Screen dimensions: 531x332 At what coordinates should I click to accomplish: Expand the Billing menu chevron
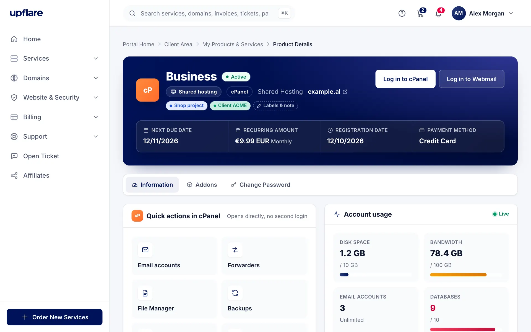point(96,117)
